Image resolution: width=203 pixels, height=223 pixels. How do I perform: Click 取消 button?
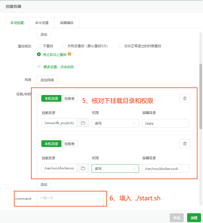[176, 218]
